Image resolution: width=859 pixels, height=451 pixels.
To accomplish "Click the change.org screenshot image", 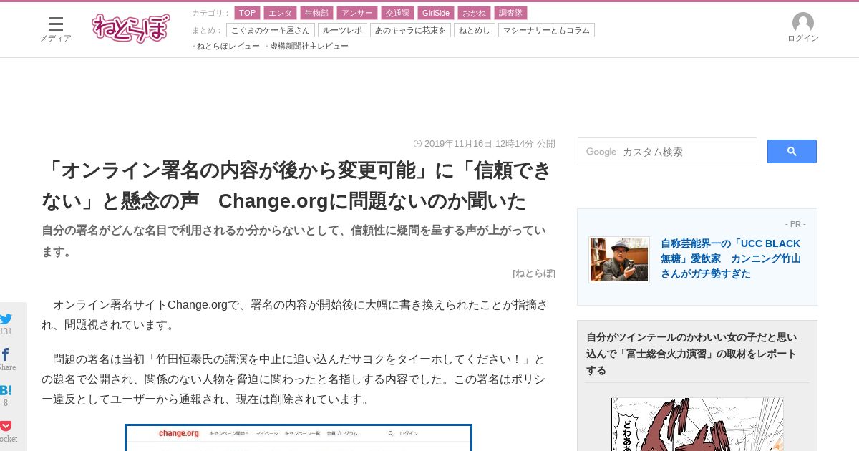I will click(x=299, y=437).
